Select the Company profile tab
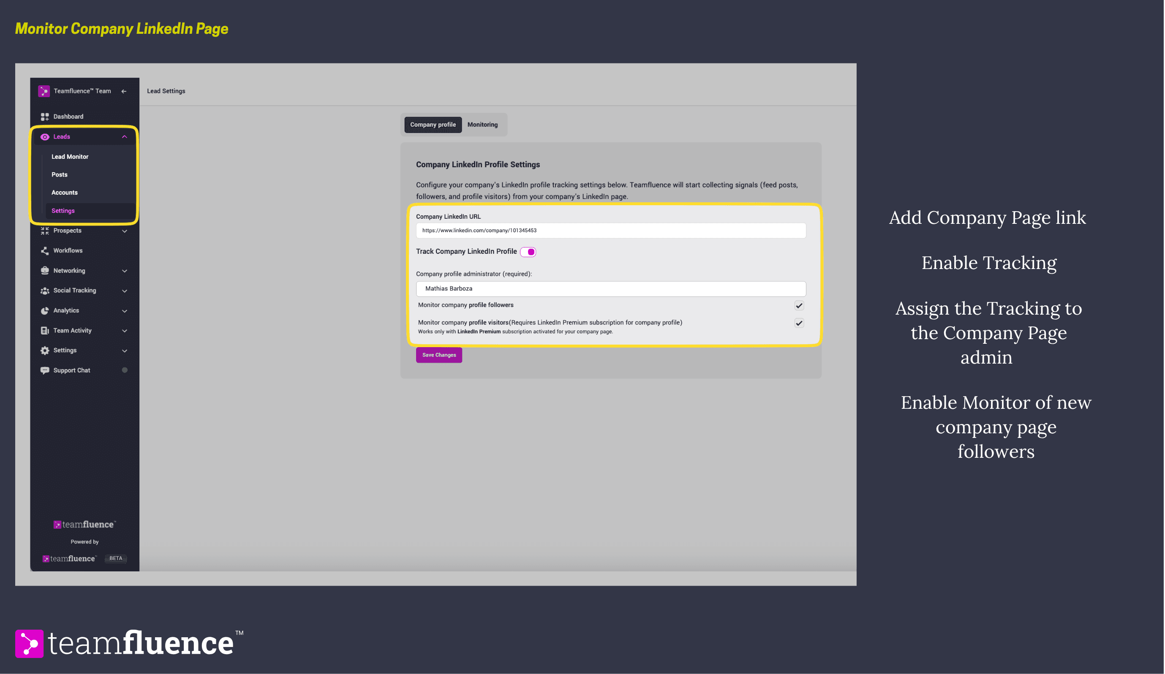Image resolution: width=1165 pixels, height=674 pixels. click(433, 124)
